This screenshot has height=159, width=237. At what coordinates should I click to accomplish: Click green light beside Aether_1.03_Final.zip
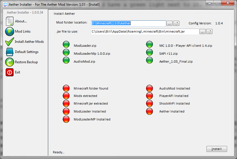click(149, 60)
